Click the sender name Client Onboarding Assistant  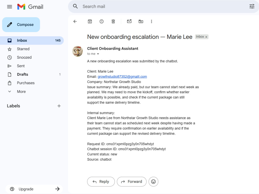113,49
